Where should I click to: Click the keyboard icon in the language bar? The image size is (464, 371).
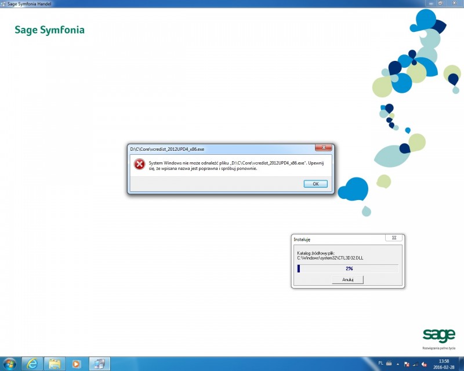(389, 363)
